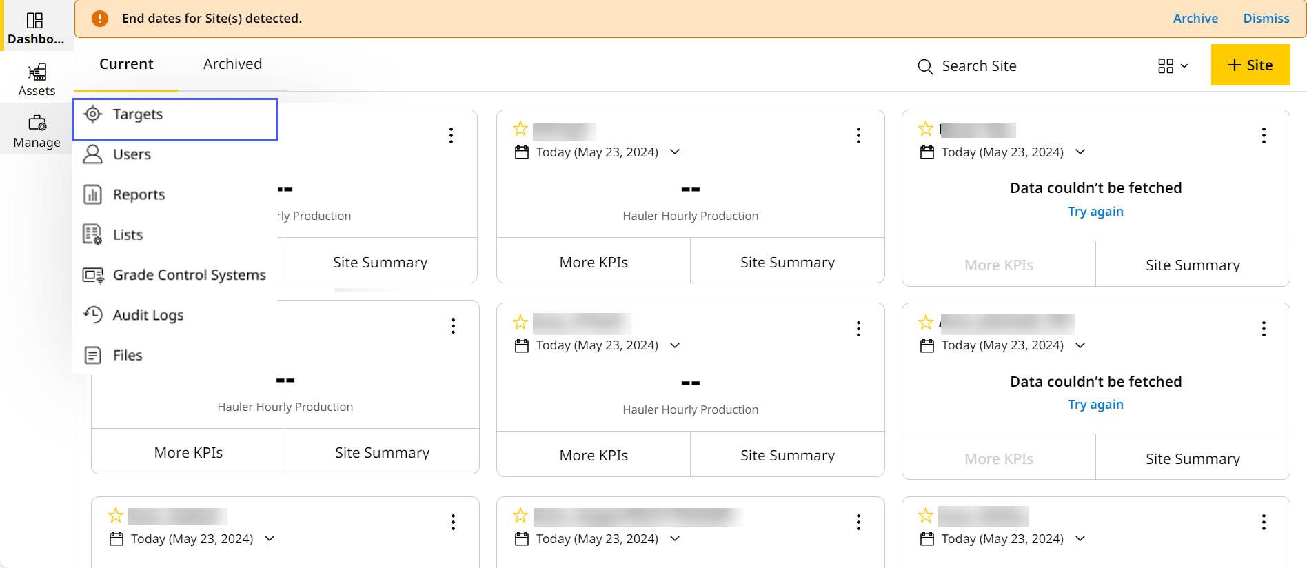Open More KPIs on middle-center site card
The height and width of the screenshot is (568, 1307).
[594, 455]
